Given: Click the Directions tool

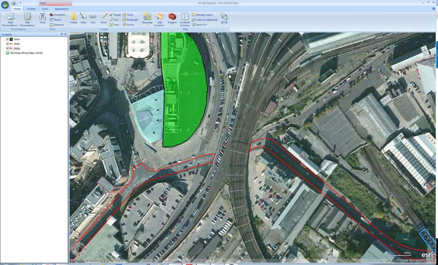Looking at the screenshot, I should click(57, 15).
